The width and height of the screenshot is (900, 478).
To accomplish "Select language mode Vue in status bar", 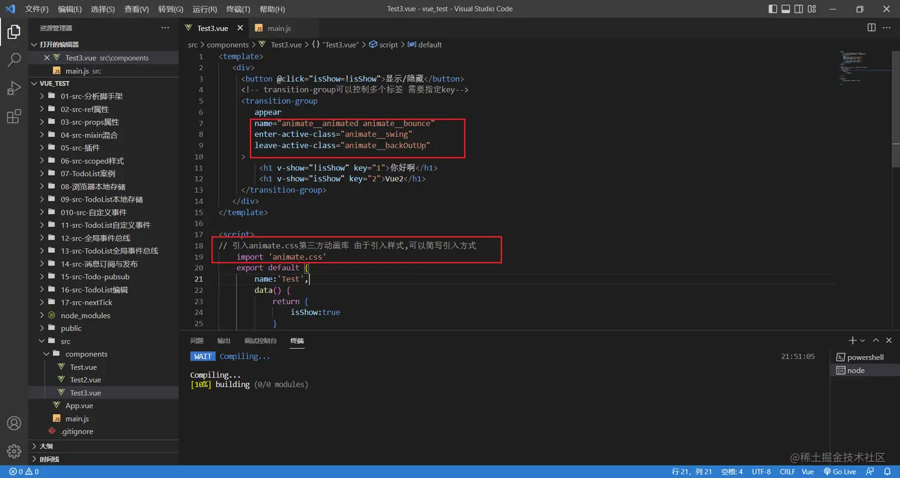I will coord(808,471).
